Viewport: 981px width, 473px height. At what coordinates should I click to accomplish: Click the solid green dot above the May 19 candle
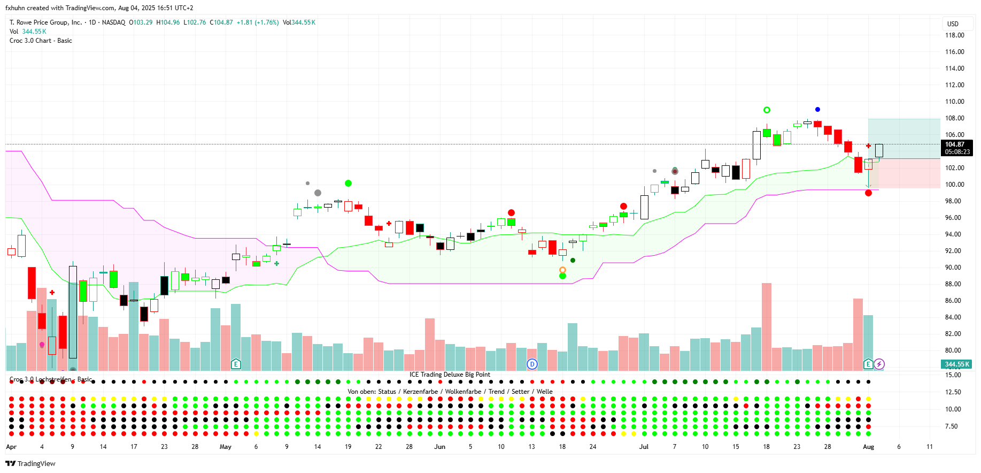pos(348,184)
